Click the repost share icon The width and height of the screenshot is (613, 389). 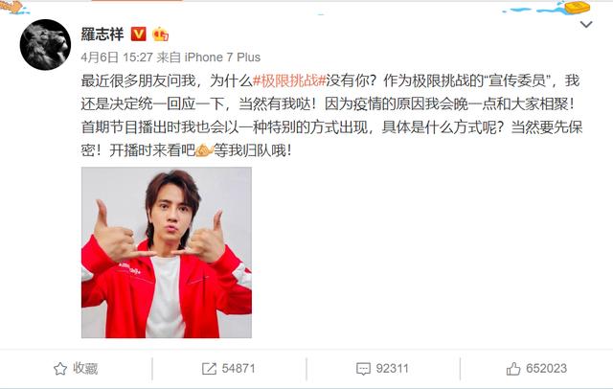pyautogui.click(x=209, y=369)
